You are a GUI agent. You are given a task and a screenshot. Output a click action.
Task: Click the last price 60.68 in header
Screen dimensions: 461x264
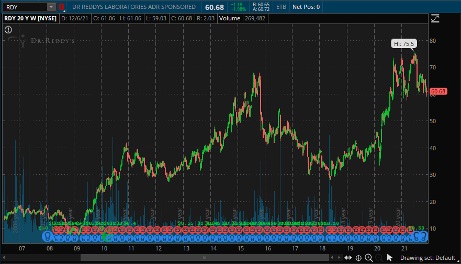[215, 7]
